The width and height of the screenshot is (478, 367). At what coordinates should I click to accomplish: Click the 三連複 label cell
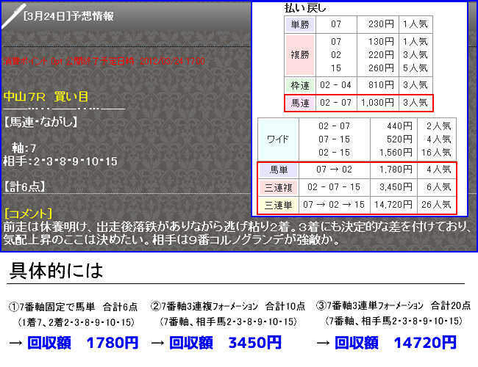278,187
